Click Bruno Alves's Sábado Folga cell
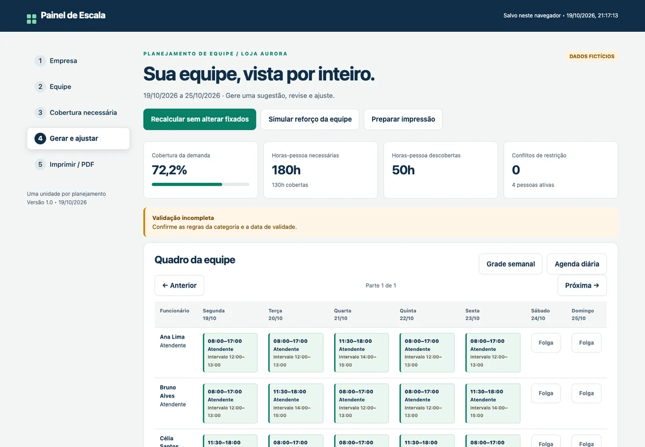Screen dimensions: 645x447 [546, 393]
